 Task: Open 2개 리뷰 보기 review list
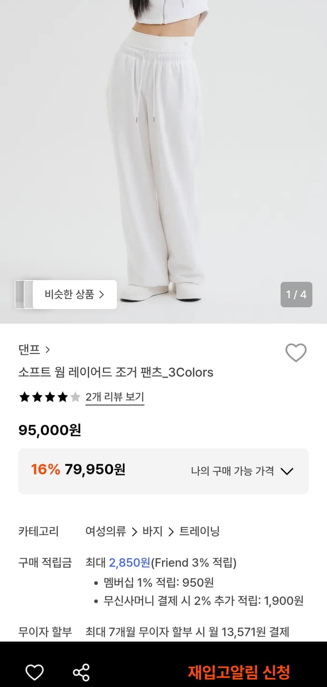[114, 398]
